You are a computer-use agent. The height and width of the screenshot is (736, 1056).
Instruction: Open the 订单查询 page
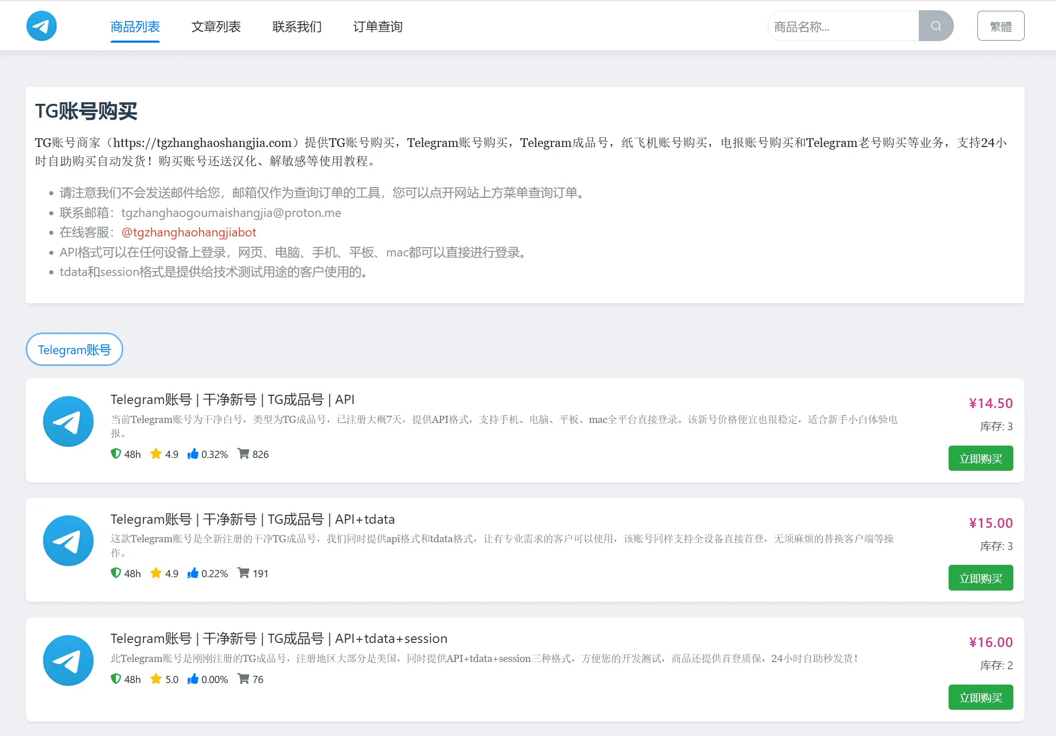378,27
